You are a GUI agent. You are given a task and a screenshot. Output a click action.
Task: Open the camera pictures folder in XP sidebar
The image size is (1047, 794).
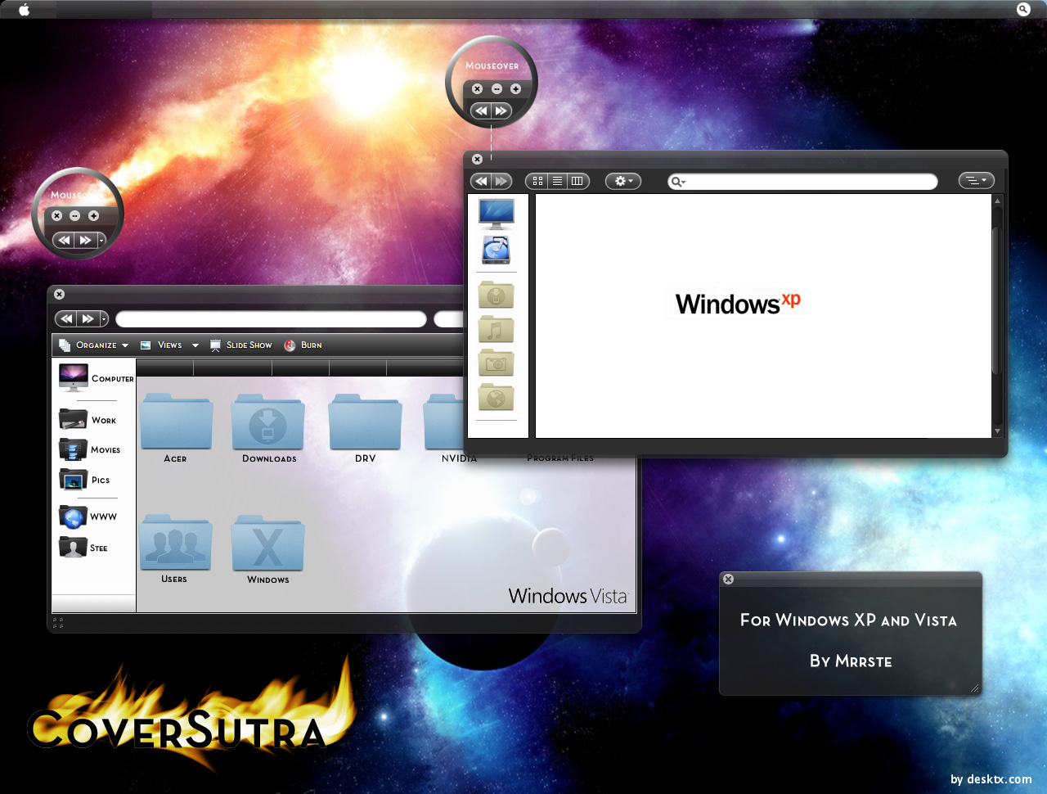pyautogui.click(x=496, y=363)
